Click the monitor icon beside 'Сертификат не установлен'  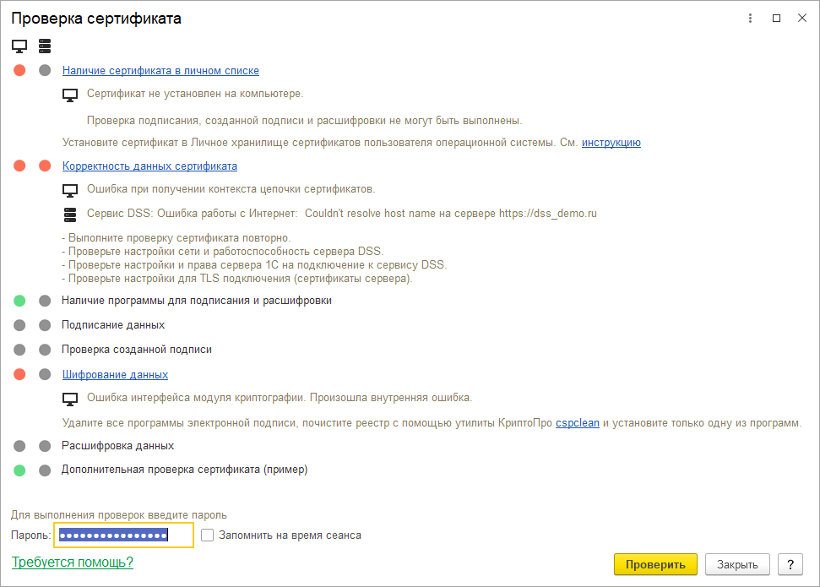(69, 95)
